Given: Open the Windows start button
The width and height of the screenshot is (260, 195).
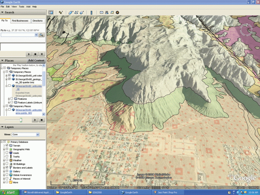Looking at the screenshot, I should (x=9, y=192).
